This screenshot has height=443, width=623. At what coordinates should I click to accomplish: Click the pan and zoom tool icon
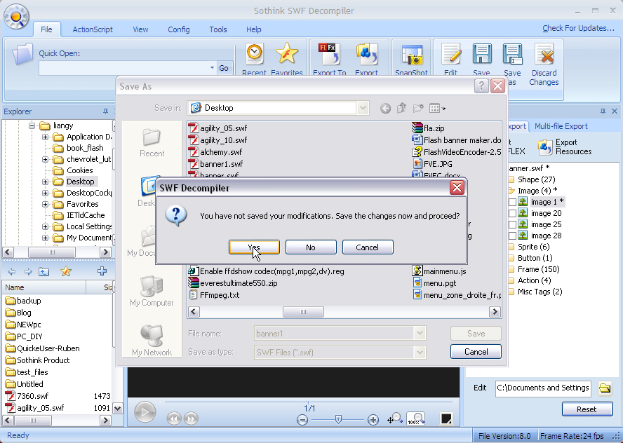tap(394, 418)
